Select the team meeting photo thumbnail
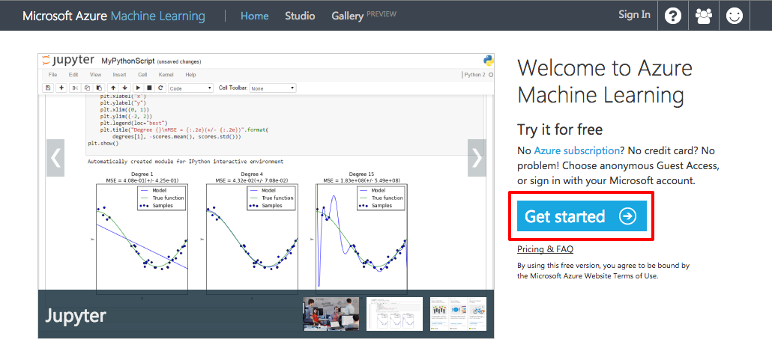The height and width of the screenshot is (360, 772). coord(331,314)
